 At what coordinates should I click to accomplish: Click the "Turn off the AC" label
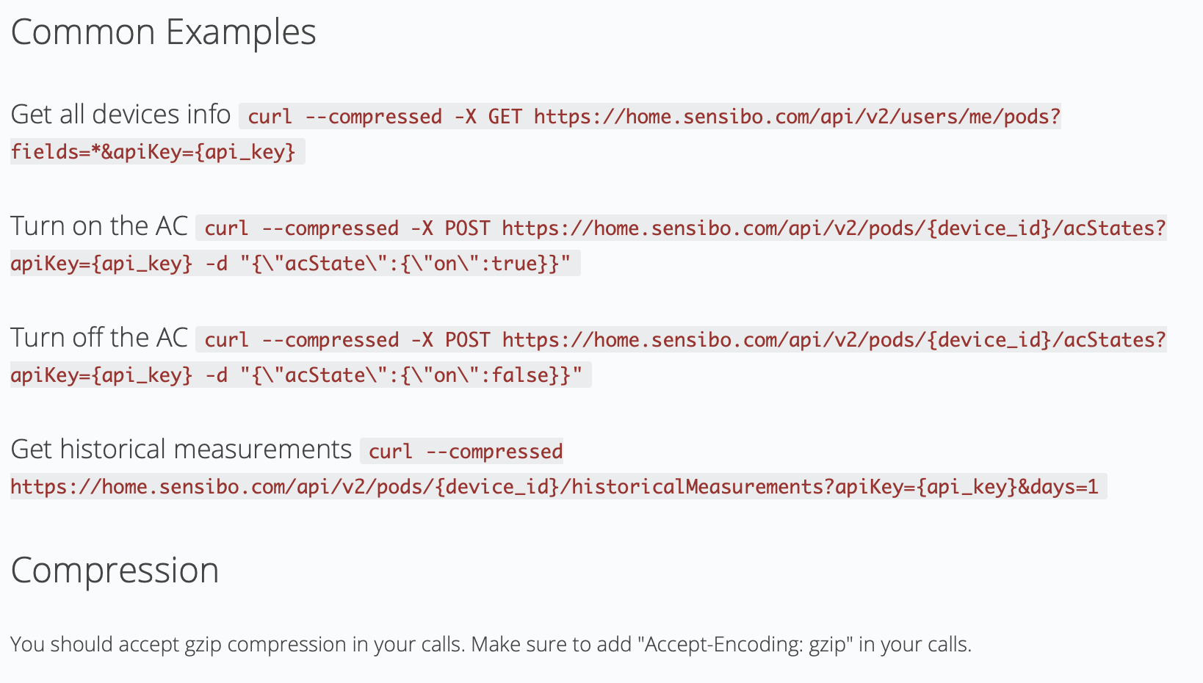click(99, 338)
